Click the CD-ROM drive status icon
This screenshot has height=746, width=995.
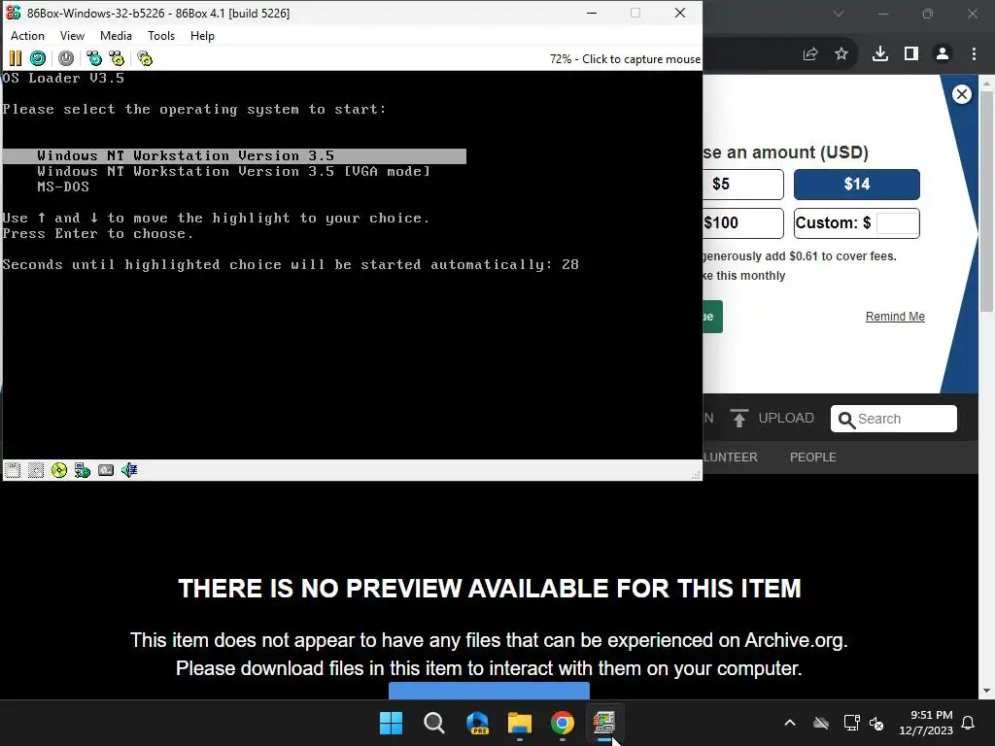(x=59, y=470)
